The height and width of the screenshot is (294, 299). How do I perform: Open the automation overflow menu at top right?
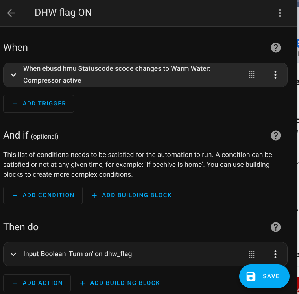pos(280,13)
